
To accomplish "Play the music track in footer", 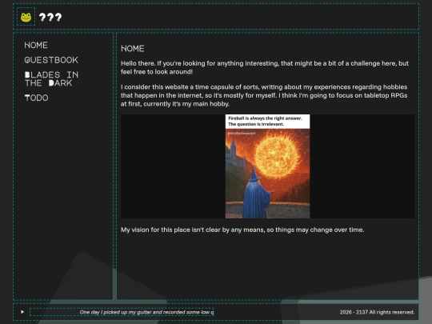I will [22, 312].
